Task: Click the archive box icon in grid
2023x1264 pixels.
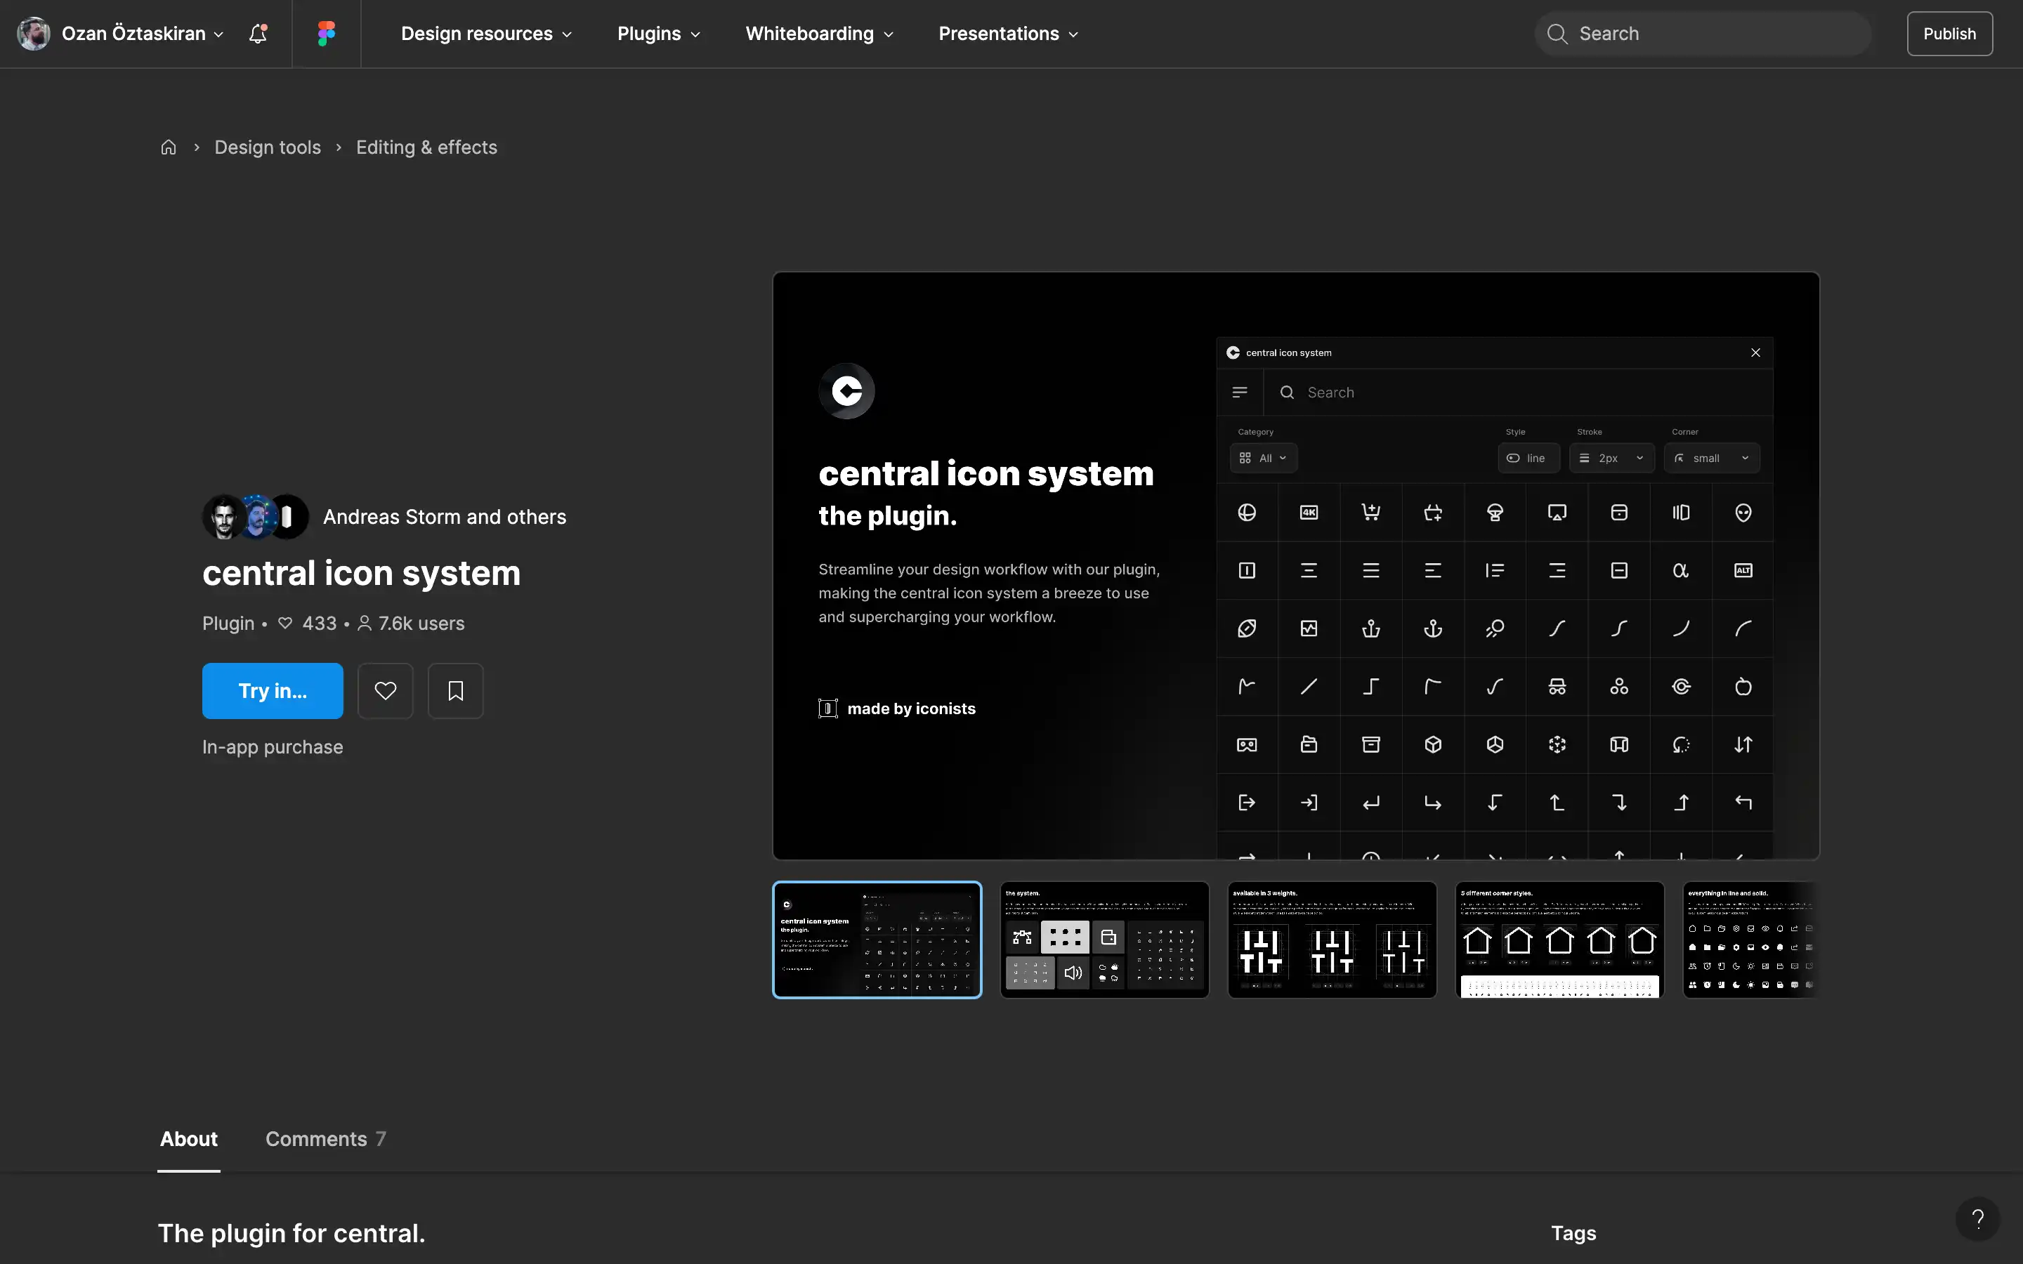Action: tap(1371, 744)
